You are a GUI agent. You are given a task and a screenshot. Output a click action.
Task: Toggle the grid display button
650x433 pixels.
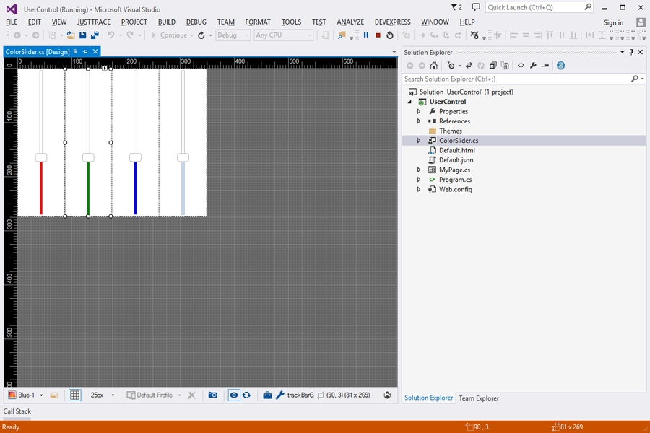pyautogui.click(x=74, y=395)
